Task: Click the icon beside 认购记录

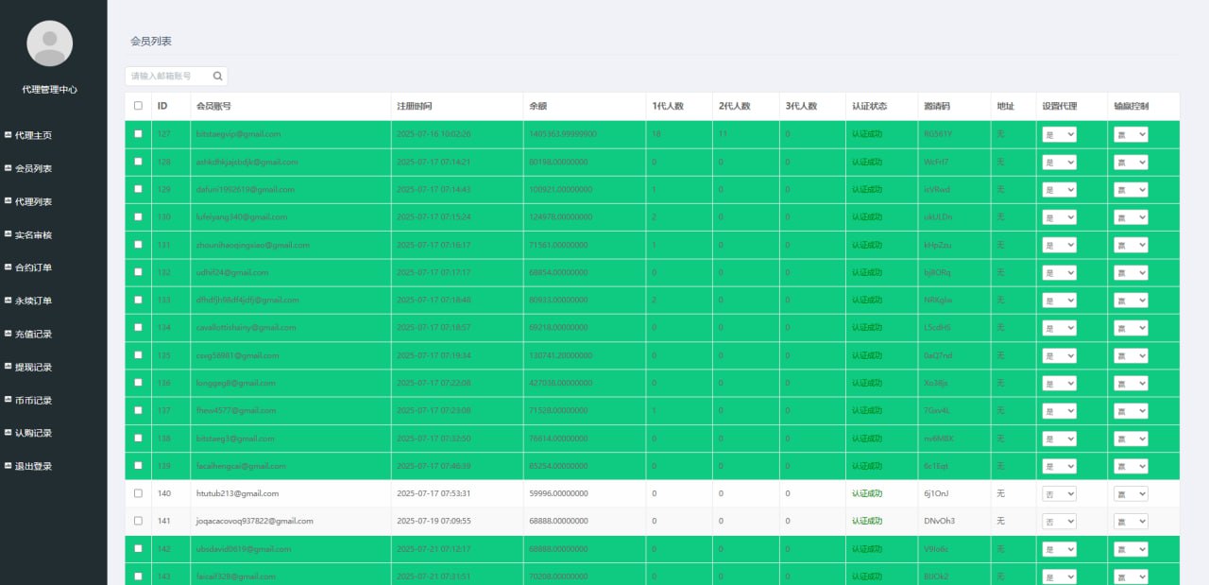Action: point(9,433)
